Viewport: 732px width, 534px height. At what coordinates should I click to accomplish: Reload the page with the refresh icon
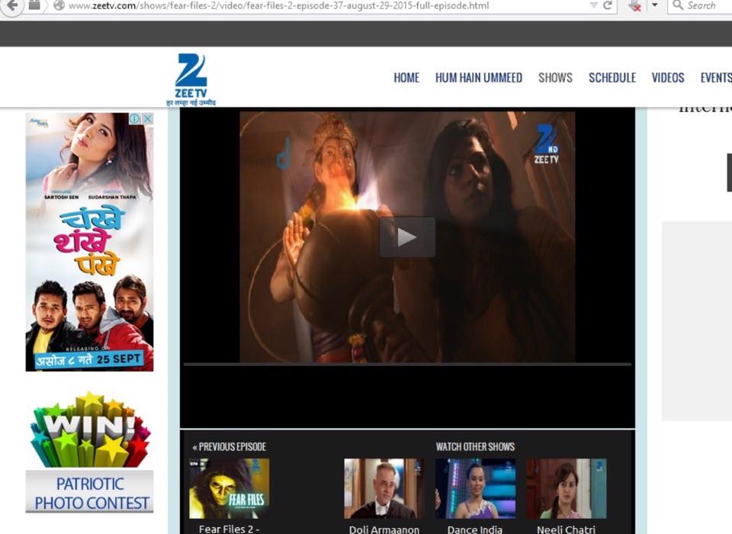click(x=608, y=5)
